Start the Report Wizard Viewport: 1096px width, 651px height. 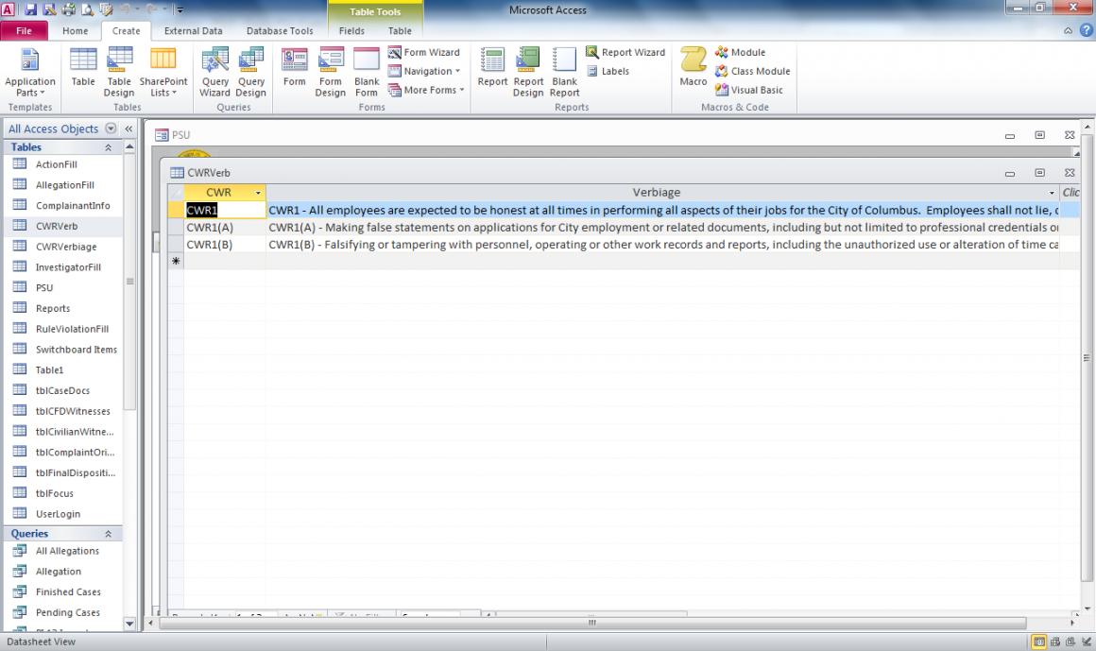tap(625, 53)
